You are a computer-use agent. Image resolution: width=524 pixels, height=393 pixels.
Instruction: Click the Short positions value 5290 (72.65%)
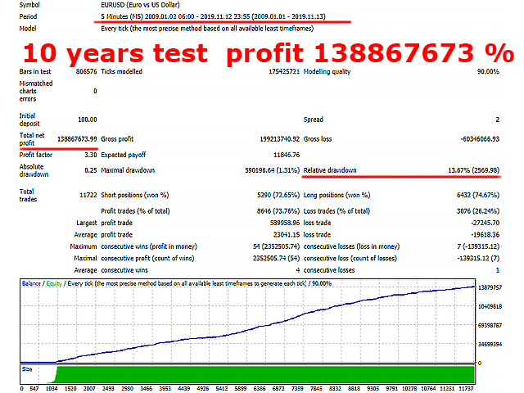coord(278,195)
